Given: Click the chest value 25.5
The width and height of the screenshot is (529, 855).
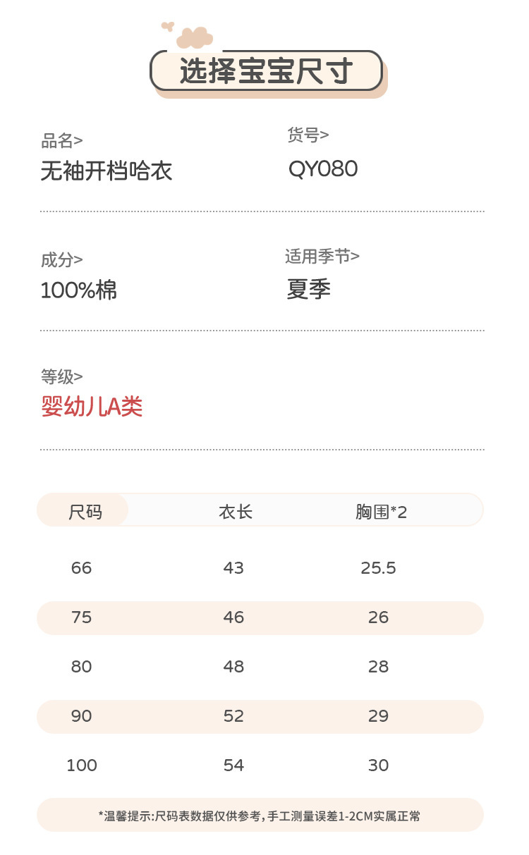Looking at the screenshot, I should 378,567.
